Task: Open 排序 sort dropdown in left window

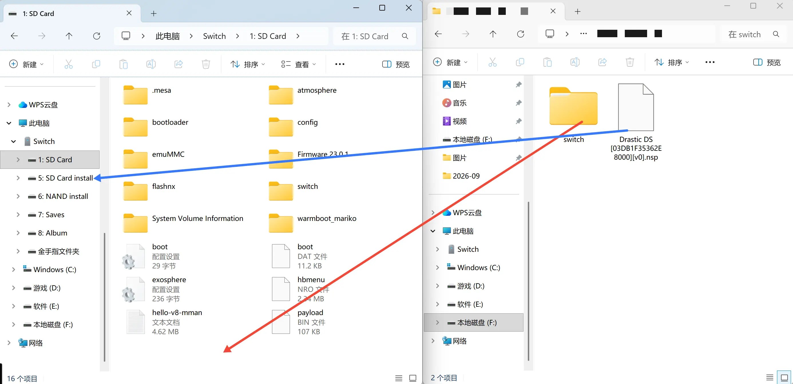Action: pyautogui.click(x=248, y=64)
